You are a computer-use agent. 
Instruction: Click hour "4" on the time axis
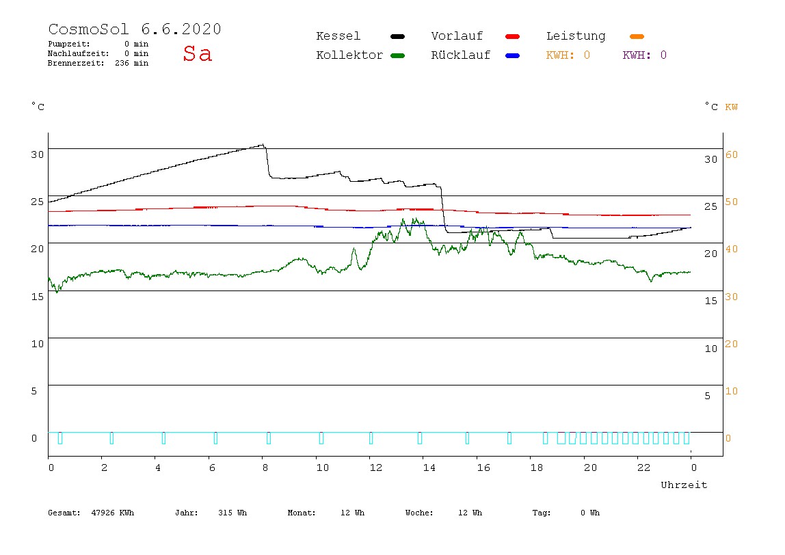158,468
